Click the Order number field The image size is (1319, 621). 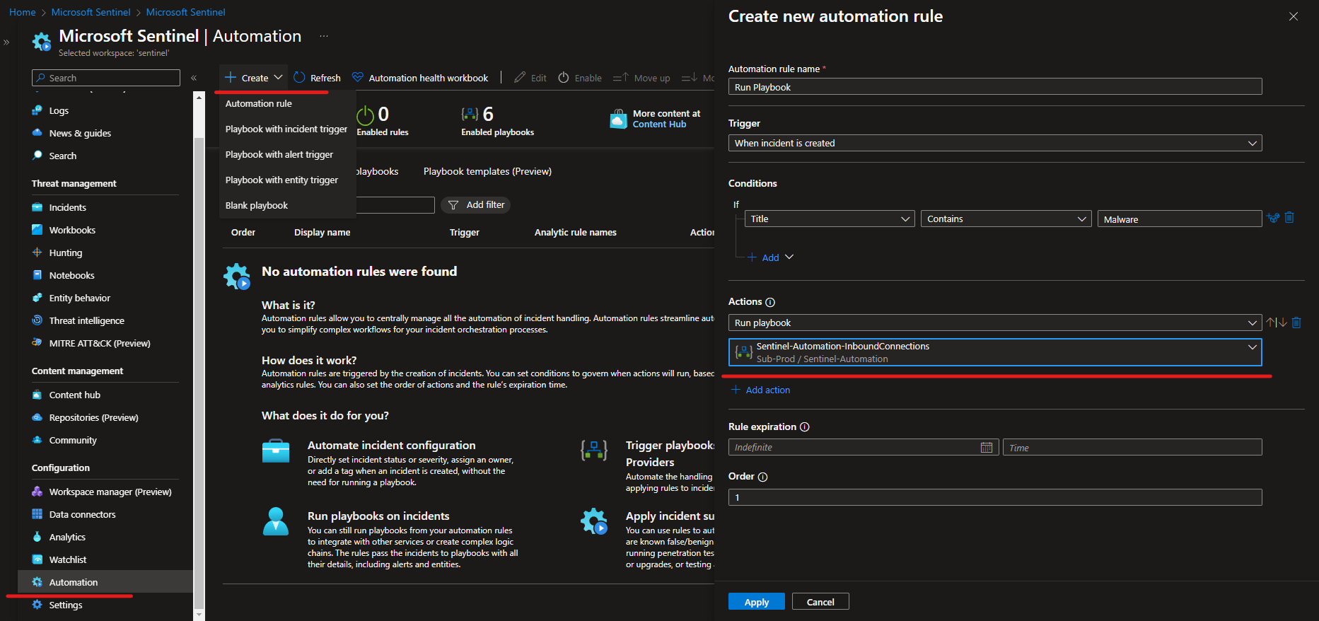click(995, 497)
